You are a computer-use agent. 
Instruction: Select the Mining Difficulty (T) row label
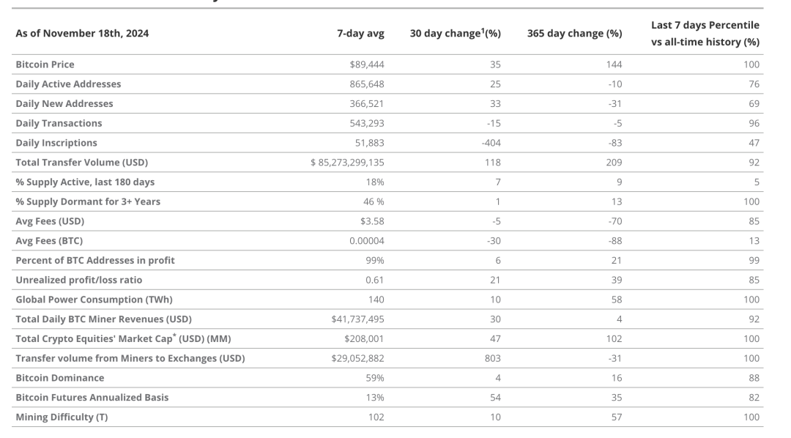(62, 417)
